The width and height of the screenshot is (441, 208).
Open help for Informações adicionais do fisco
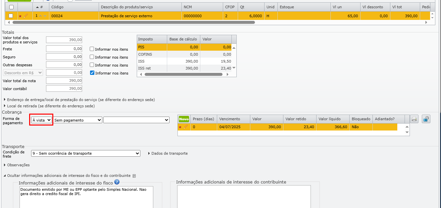[x=117, y=182]
